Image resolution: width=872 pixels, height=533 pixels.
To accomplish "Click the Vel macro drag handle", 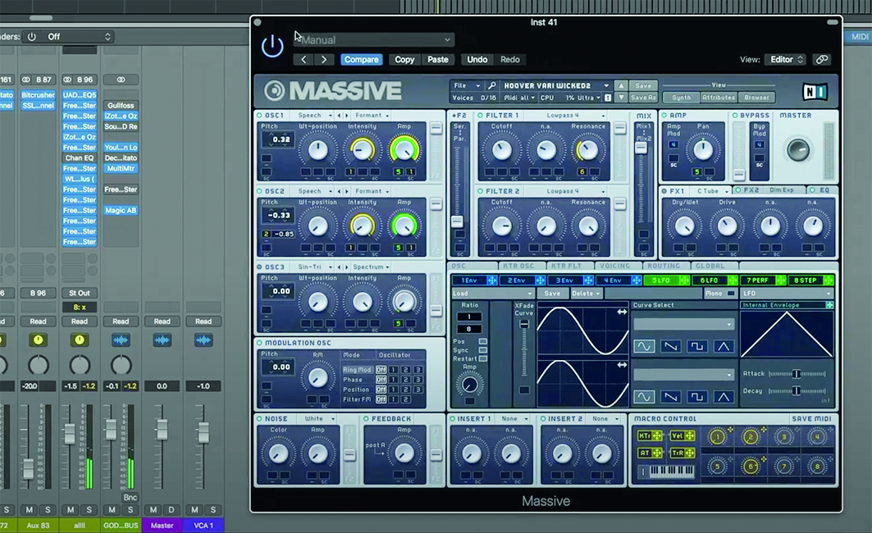I will (690, 435).
